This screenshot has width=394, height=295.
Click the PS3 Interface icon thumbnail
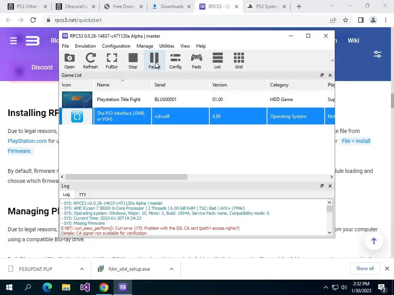(77, 117)
